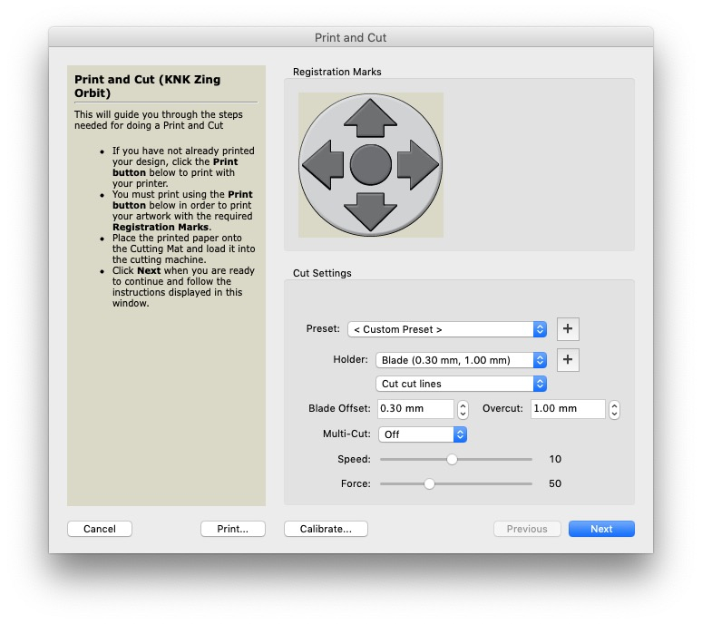Viewport: 702px width, 624px height.
Task: Click the Blade Offset stepper
Action: tap(463, 410)
